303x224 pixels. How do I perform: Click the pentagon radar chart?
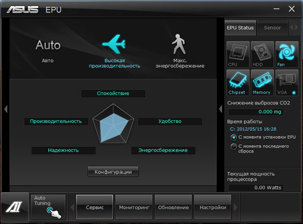[x=113, y=124]
